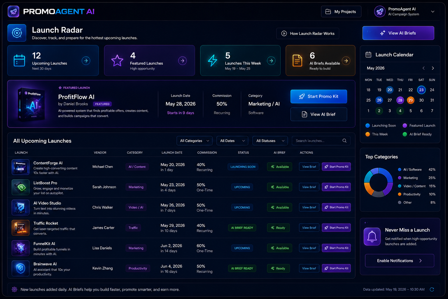Screen dimensions: 448x299
Task: Click the Available brief badge for ListBoost Pro
Action: point(279,187)
